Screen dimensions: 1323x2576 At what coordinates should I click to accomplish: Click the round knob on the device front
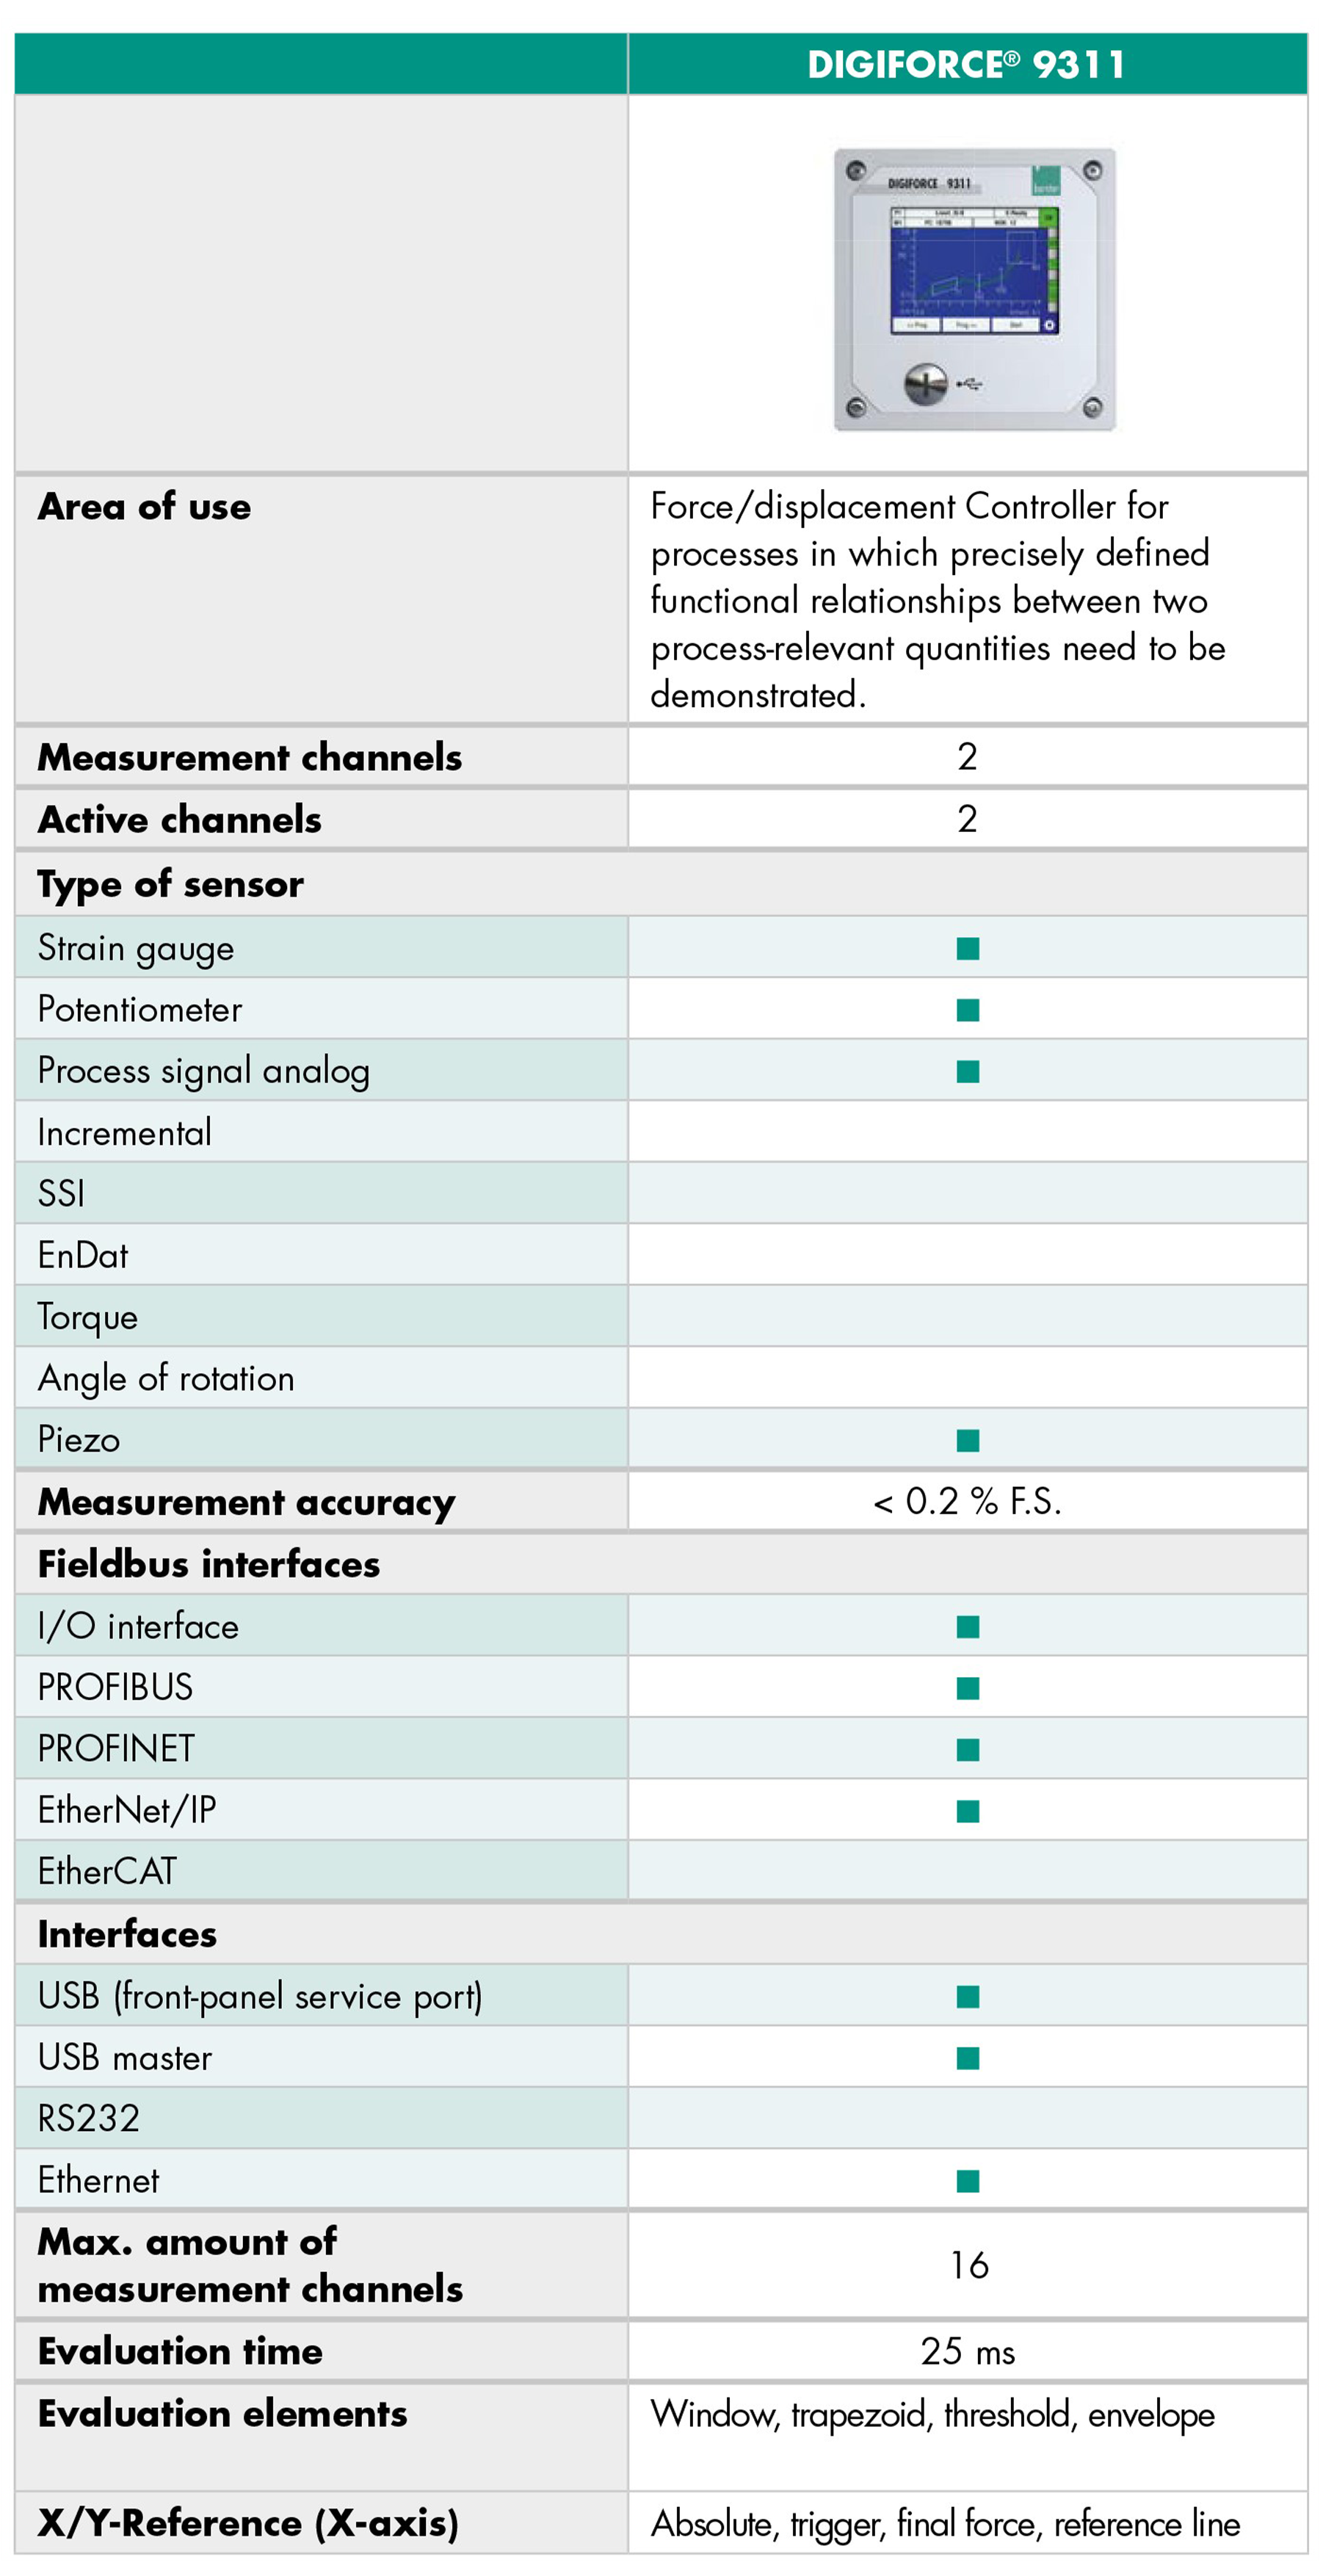925,384
